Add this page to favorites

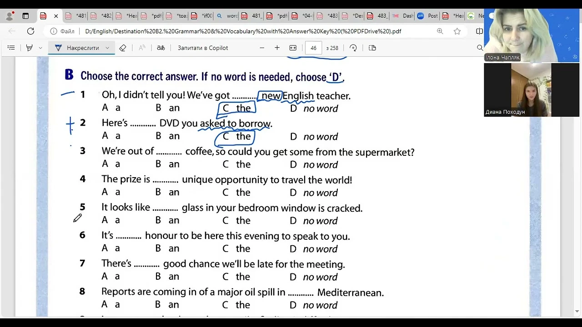point(457,31)
